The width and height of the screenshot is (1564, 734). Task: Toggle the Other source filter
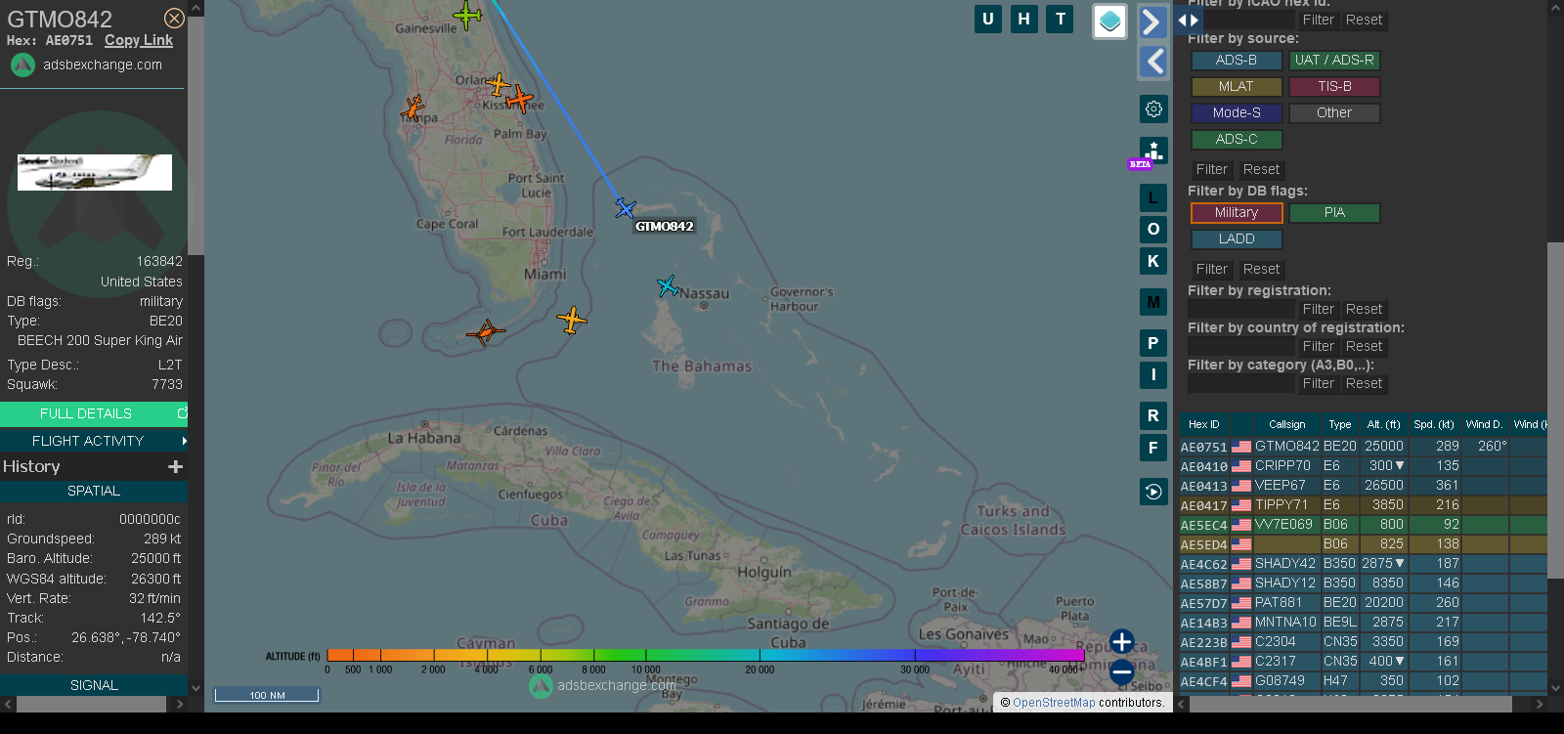1334,113
